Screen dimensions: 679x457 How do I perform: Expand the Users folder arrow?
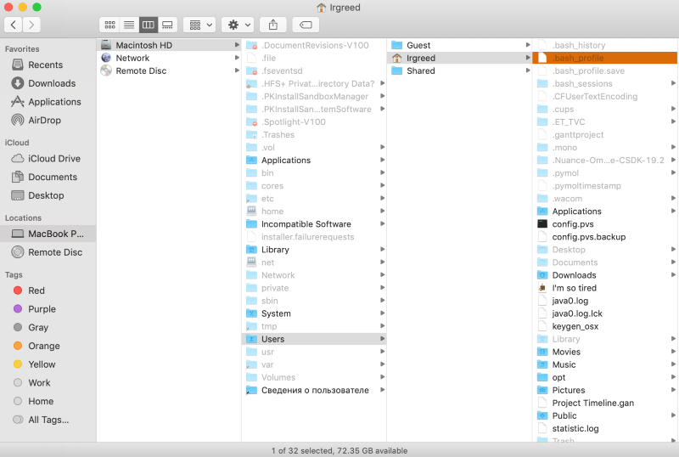click(383, 339)
